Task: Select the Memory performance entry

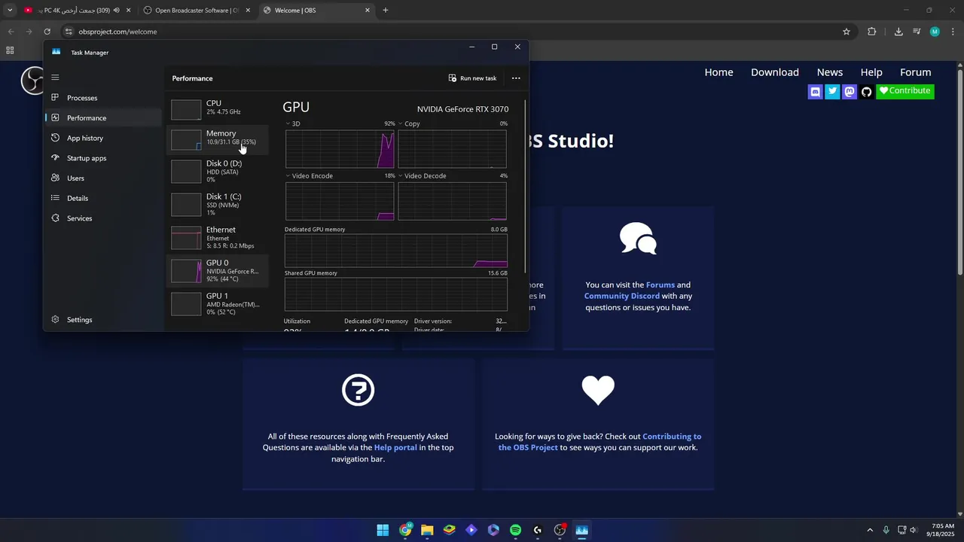Action: pyautogui.click(x=217, y=139)
